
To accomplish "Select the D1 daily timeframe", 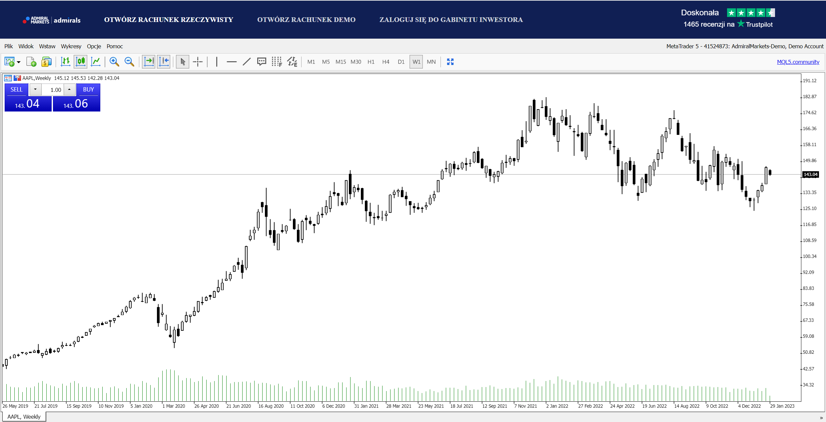I will [401, 62].
